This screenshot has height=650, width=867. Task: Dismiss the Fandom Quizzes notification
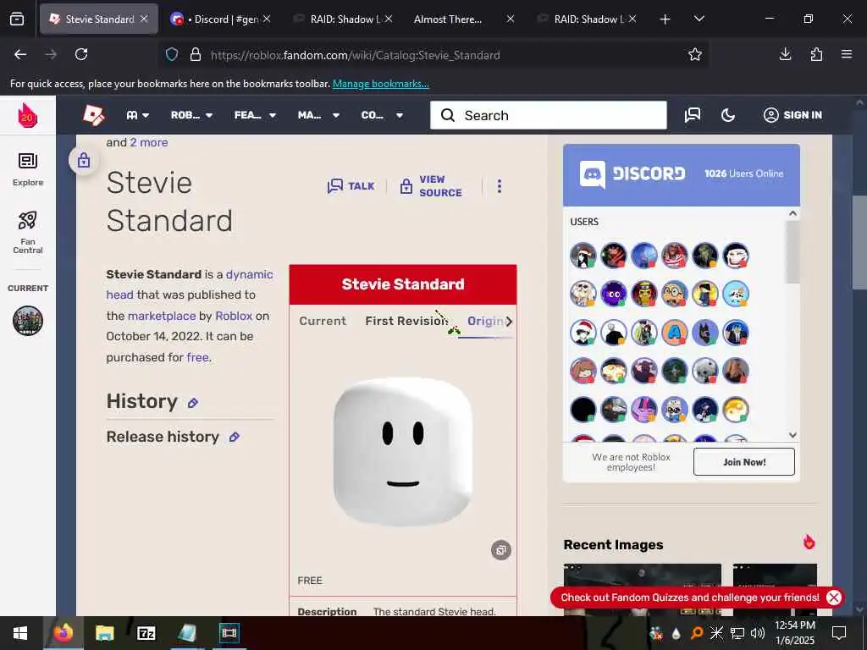(834, 598)
